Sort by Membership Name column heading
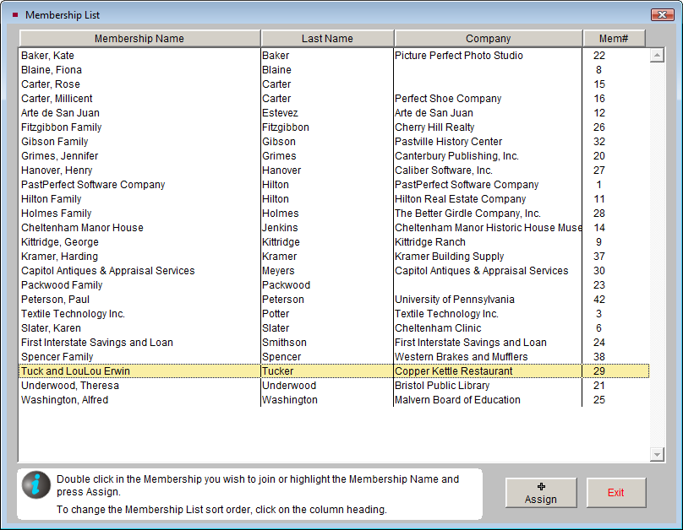 pyautogui.click(x=139, y=38)
